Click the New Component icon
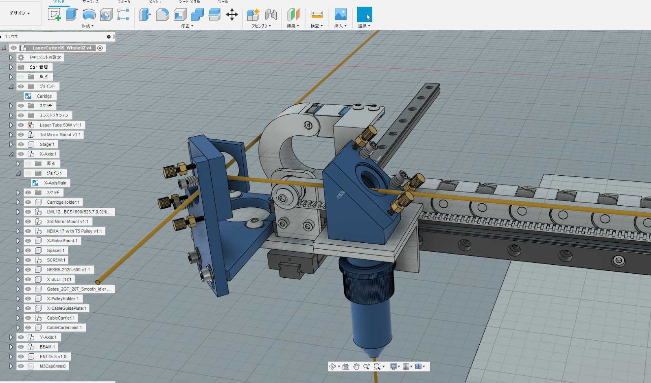This screenshot has width=651, height=383. [253, 15]
